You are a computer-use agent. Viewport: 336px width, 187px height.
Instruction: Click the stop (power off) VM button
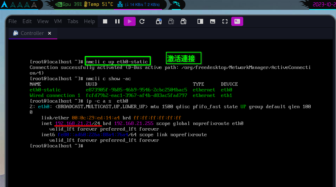105,21
